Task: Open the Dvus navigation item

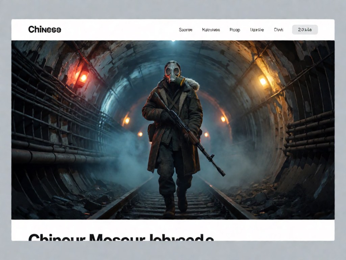Action: 278,30
